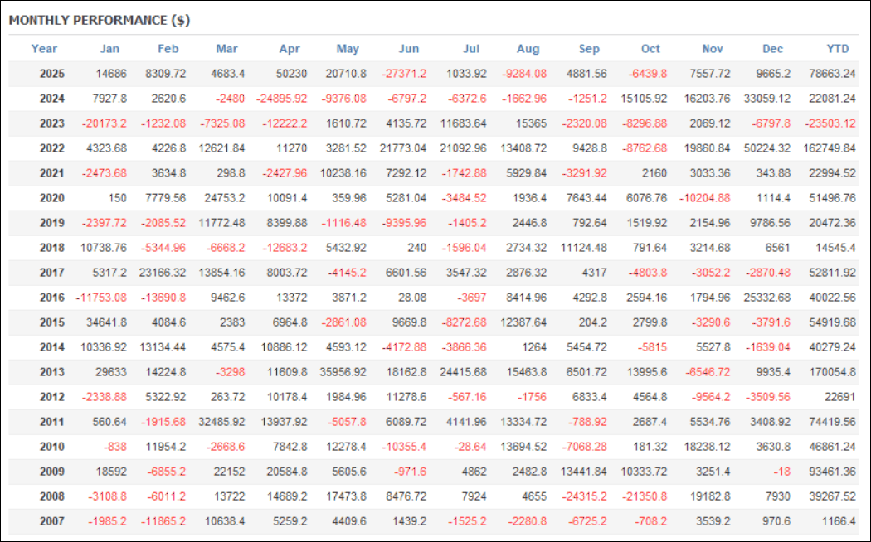Click the 2016 year row label

point(52,298)
